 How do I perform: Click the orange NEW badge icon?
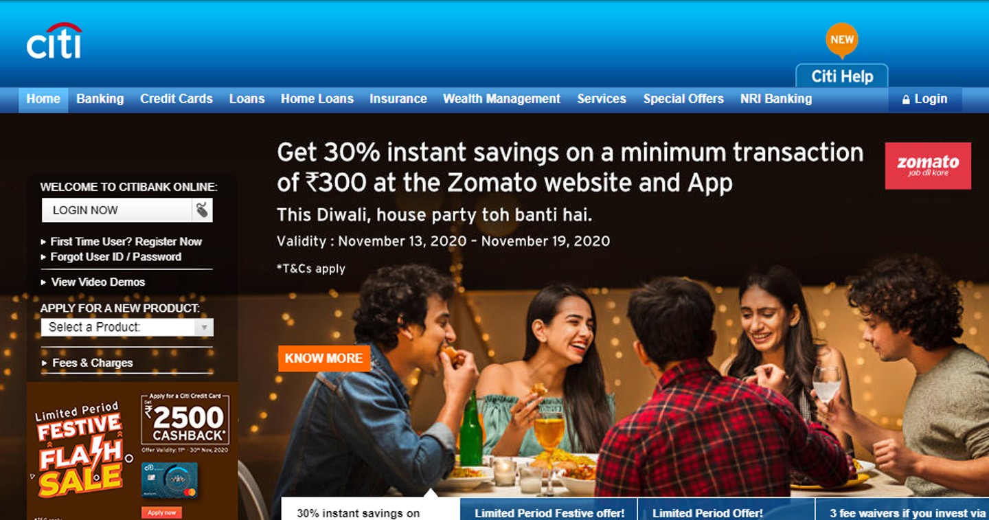[x=842, y=41]
